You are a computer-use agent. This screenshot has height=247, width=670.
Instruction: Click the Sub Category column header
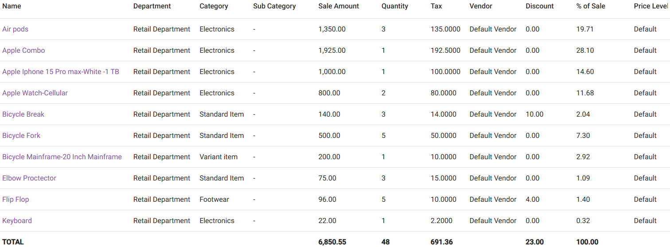[x=274, y=6]
